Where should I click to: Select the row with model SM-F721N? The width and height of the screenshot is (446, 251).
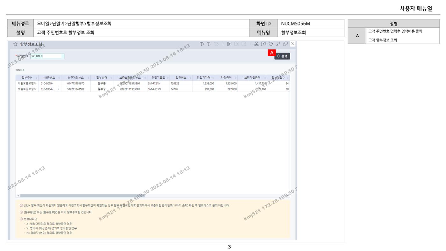point(153,83)
